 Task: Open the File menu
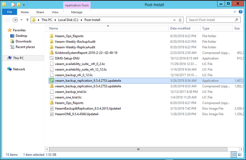9,12
